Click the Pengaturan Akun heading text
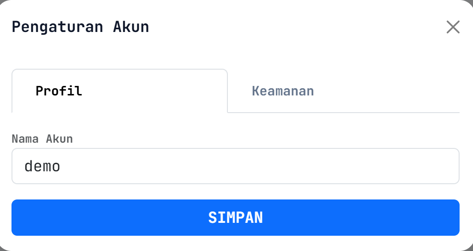Image resolution: width=473 pixels, height=251 pixels. click(x=80, y=27)
